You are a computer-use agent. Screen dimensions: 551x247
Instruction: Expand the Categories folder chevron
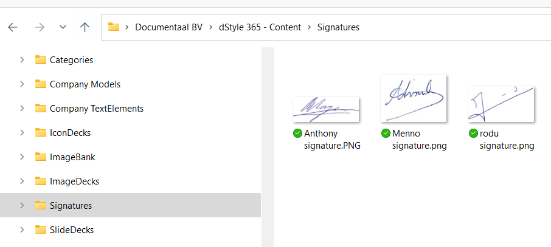tap(22, 60)
